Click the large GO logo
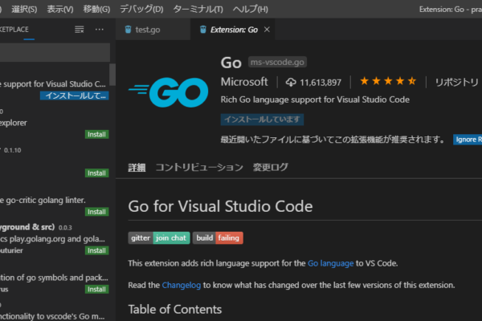Viewport: 482px width, 321px height. [x=169, y=92]
